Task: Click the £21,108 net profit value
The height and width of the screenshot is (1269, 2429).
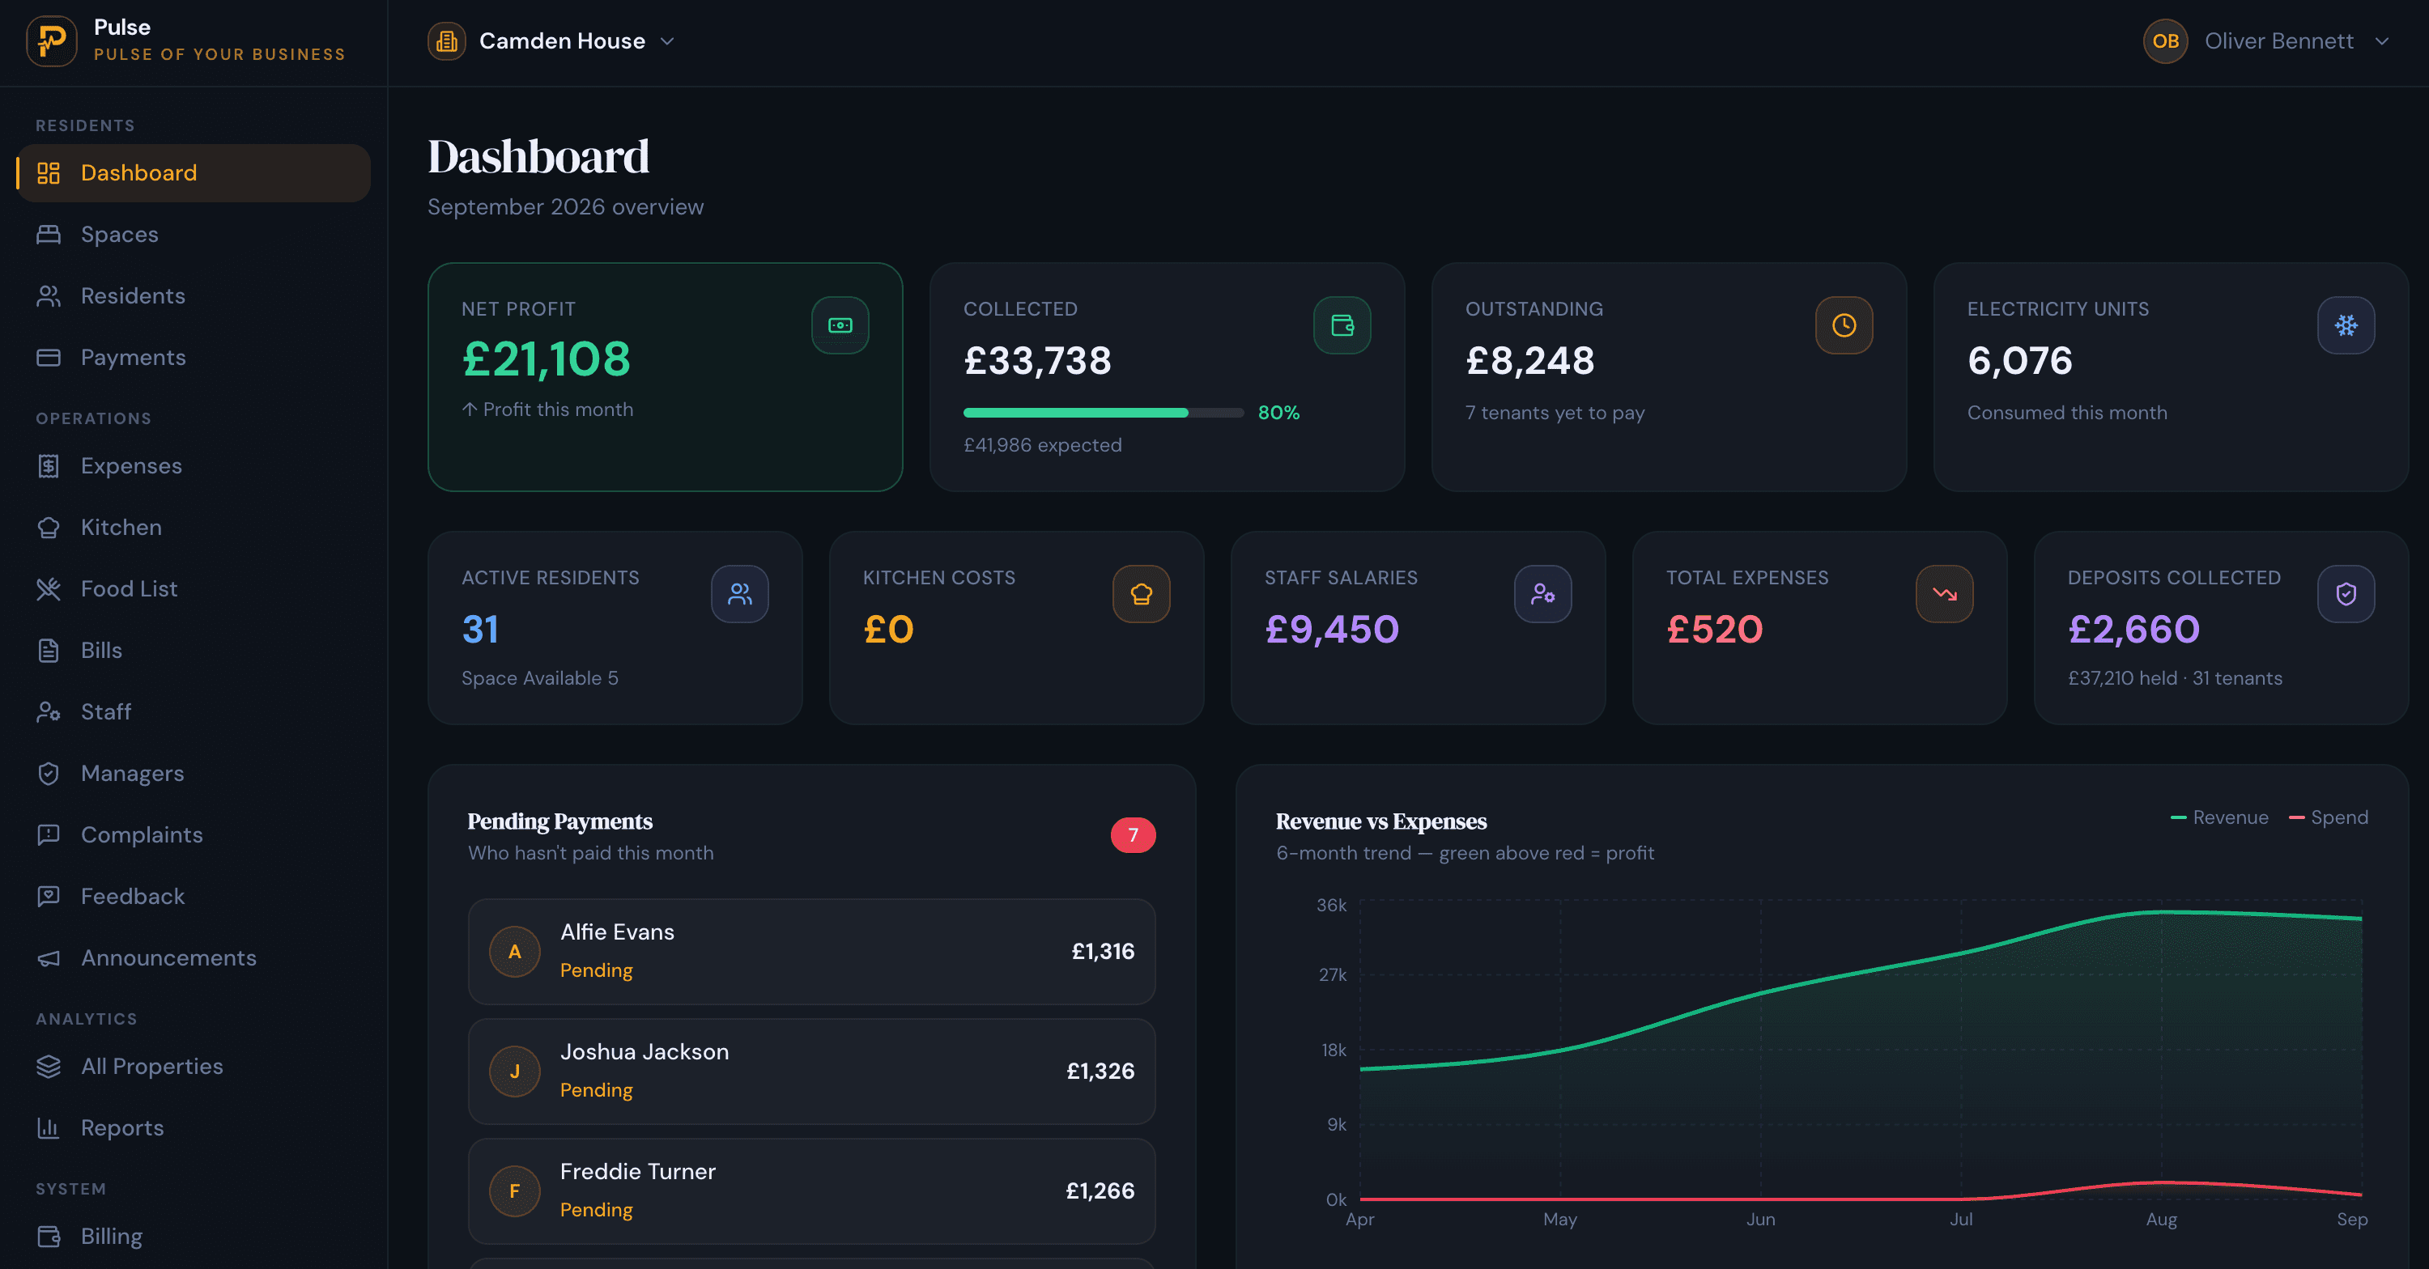Action: (547, 359)
